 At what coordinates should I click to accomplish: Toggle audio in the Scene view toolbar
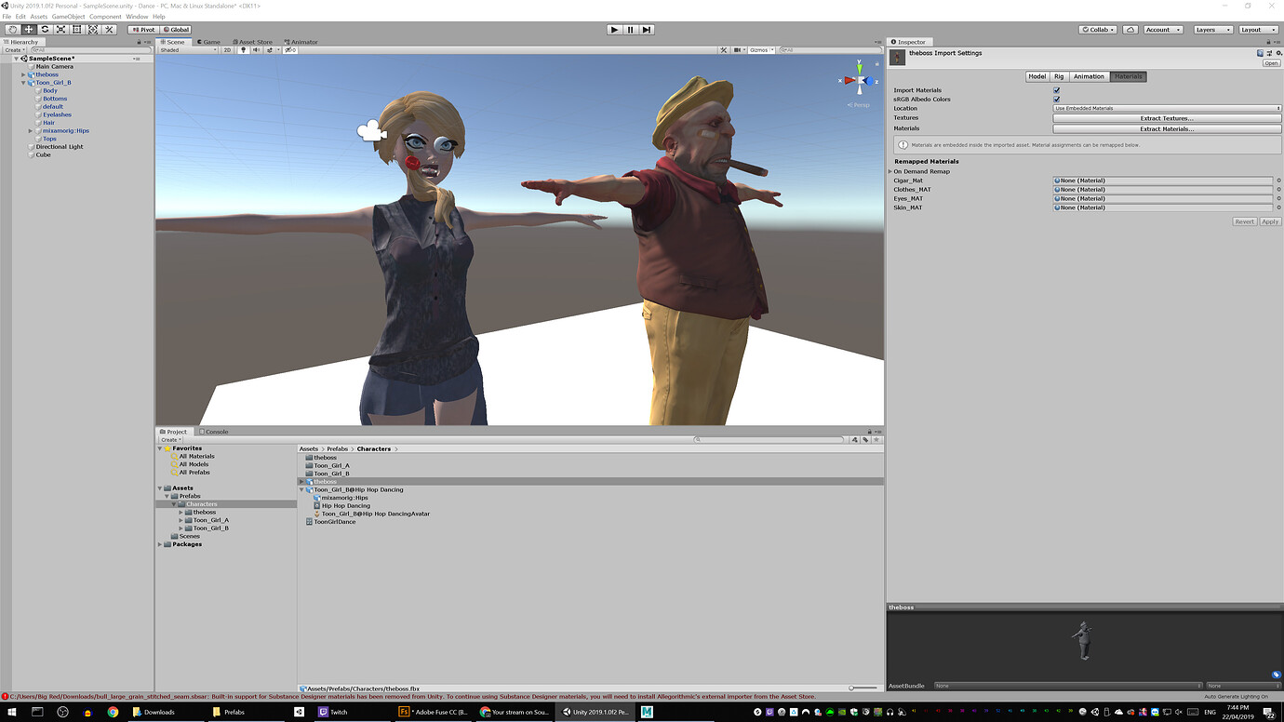click(256, 51)
